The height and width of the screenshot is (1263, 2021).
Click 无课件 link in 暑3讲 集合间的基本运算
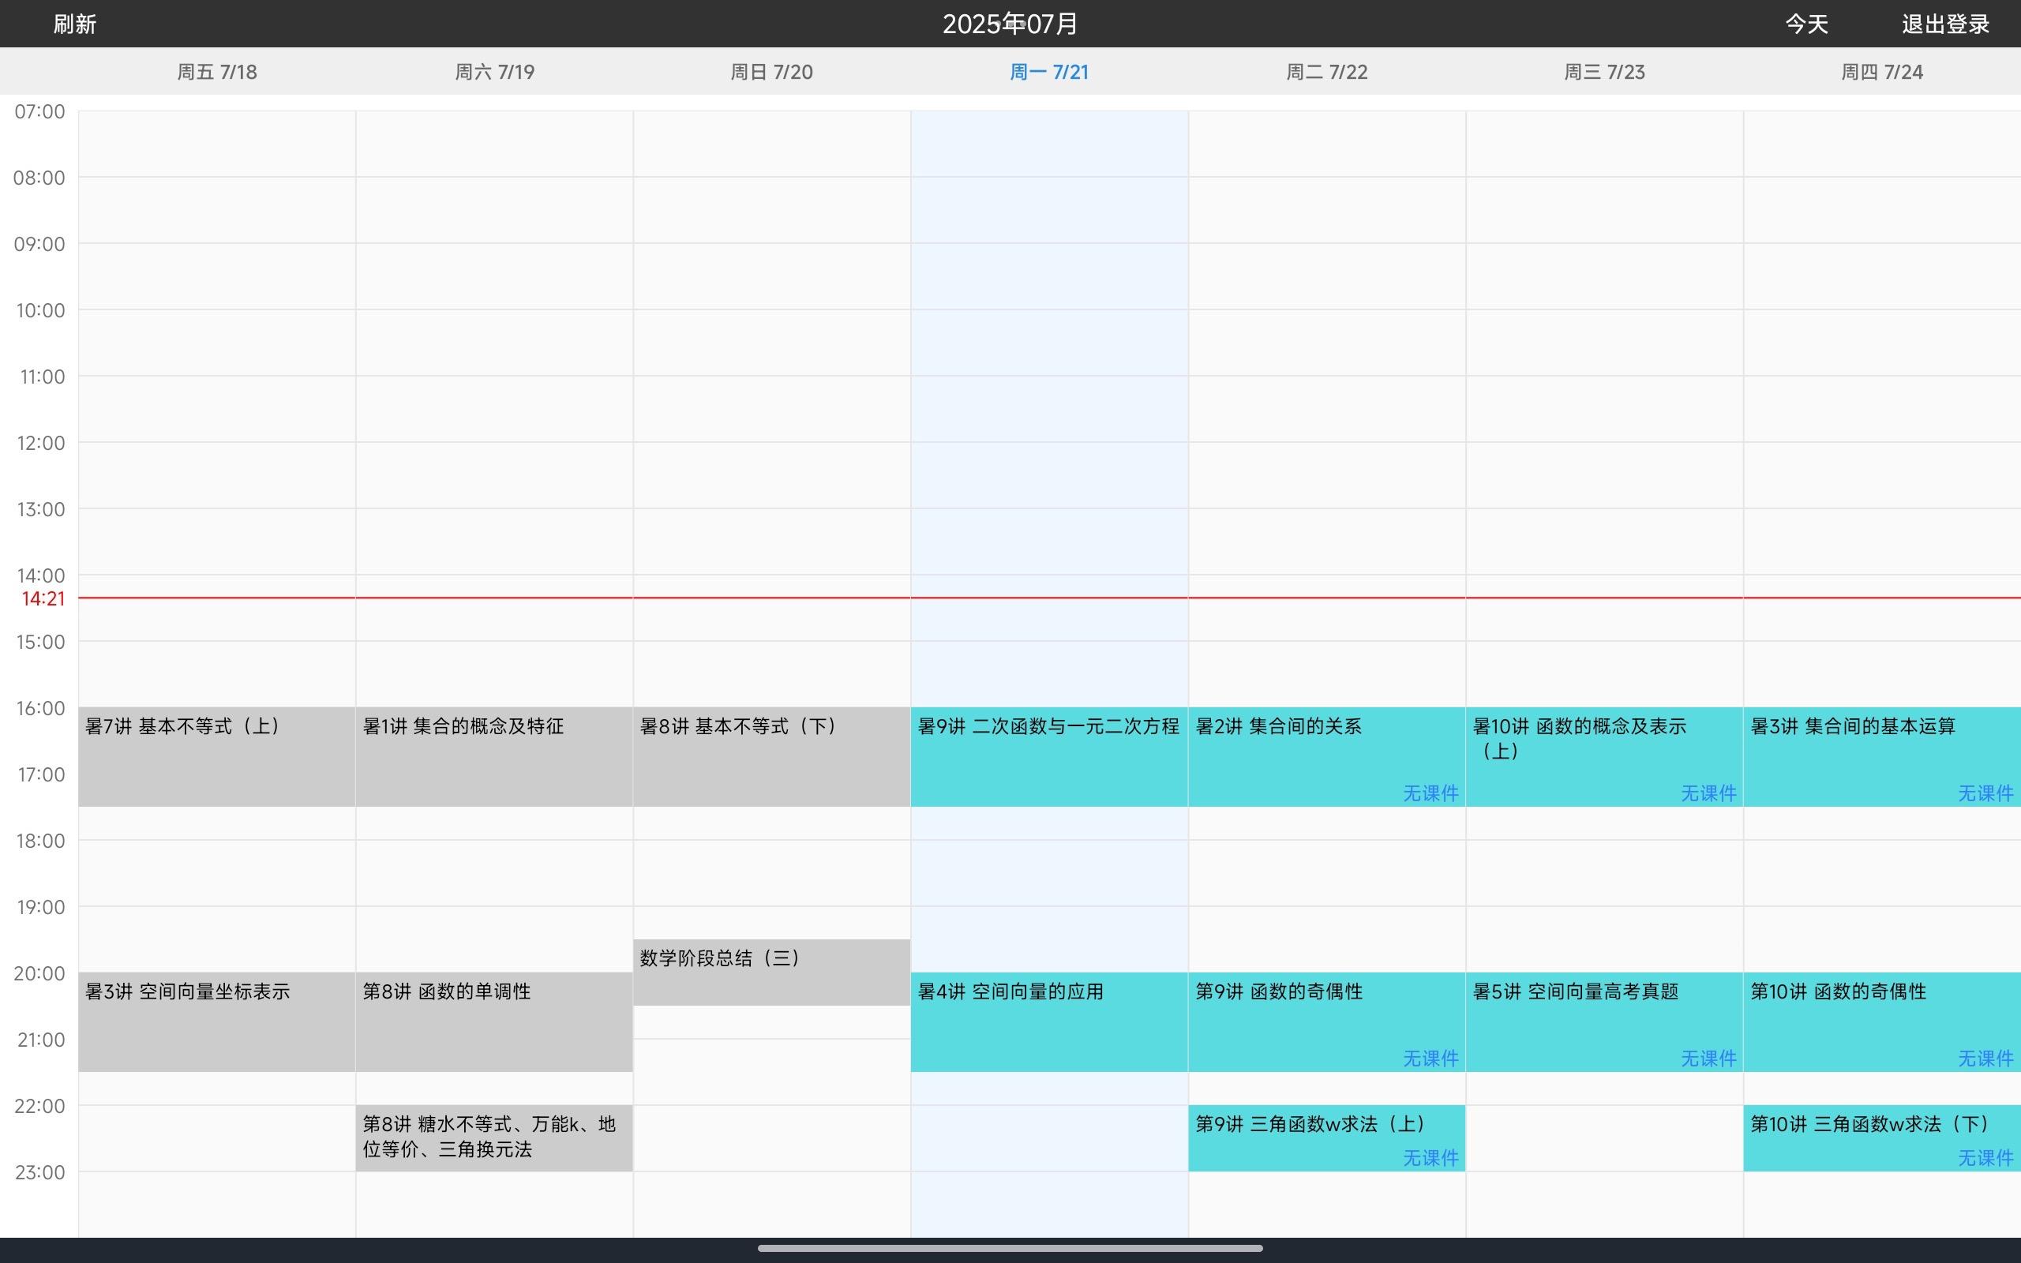[x=1985, y=793]
